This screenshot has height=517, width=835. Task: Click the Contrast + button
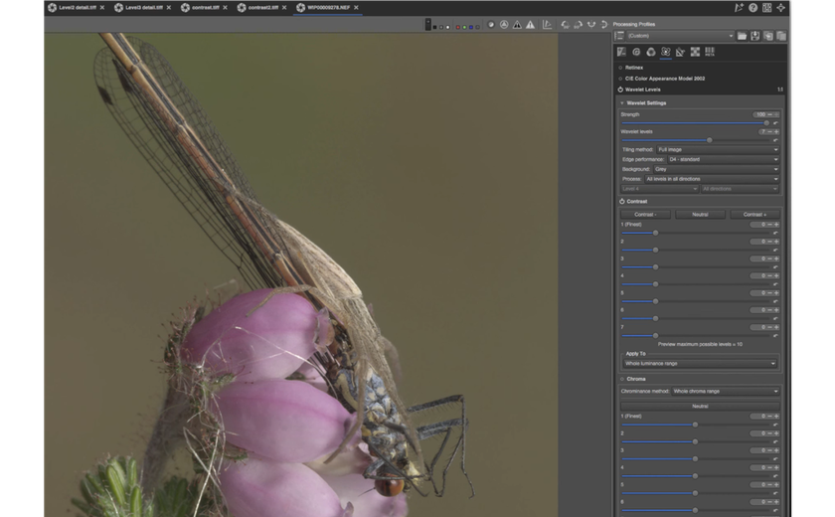click(754, 214)
